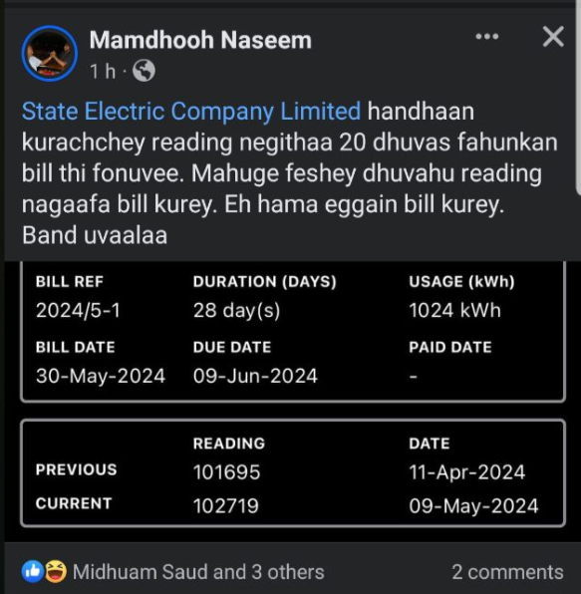581x594 pixels.
Task: Click the public globe privacy icon
Action: coord(144,71)
